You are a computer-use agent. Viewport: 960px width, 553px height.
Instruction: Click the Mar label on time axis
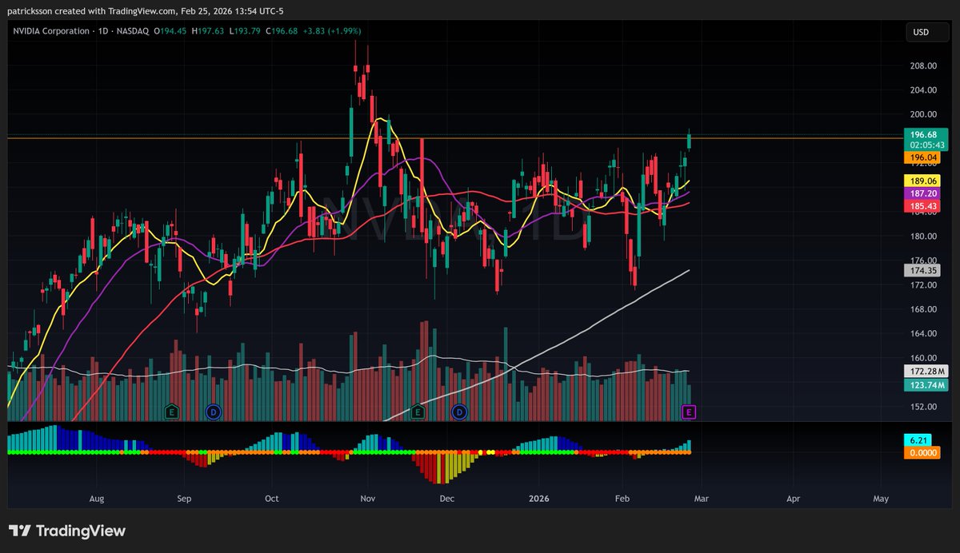702,499
